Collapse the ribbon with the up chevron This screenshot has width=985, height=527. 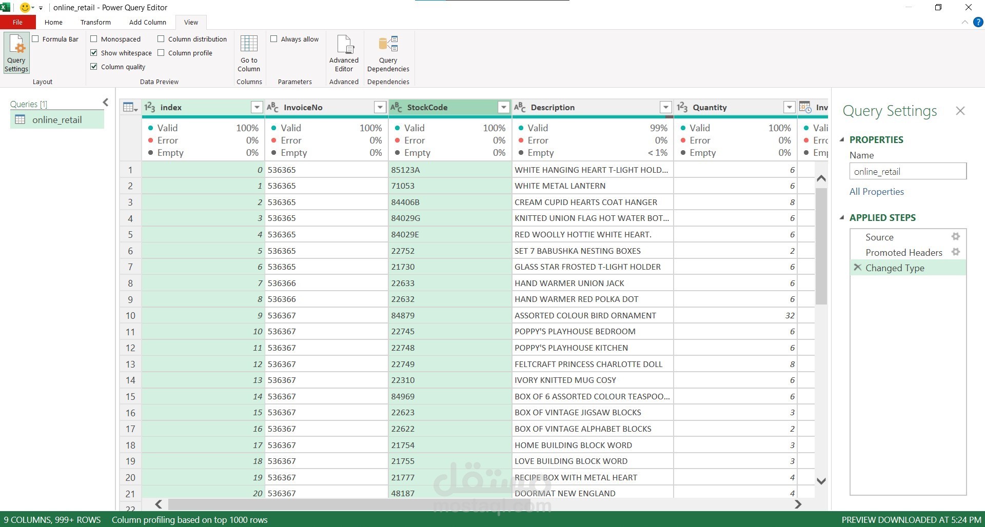(x=964, y=22)
